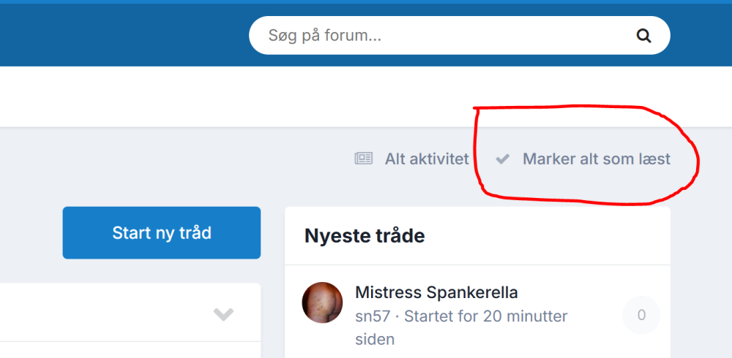Click the word siden under the thread title
732x358 pixels.
tap(375, 339)
